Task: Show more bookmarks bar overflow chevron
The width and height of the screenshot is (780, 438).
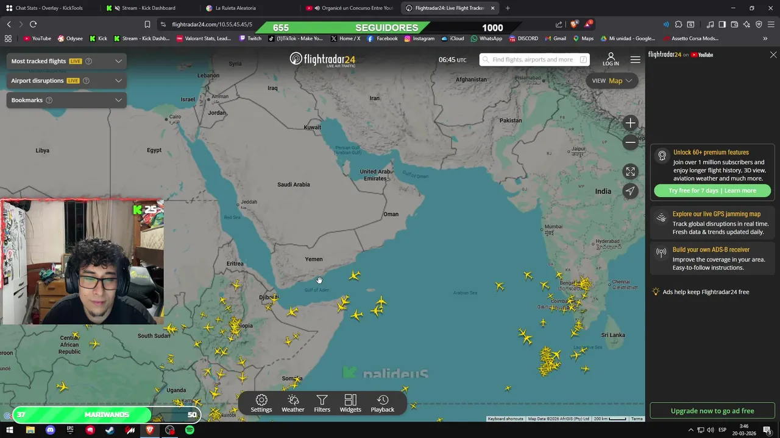Action: point(765,38)
